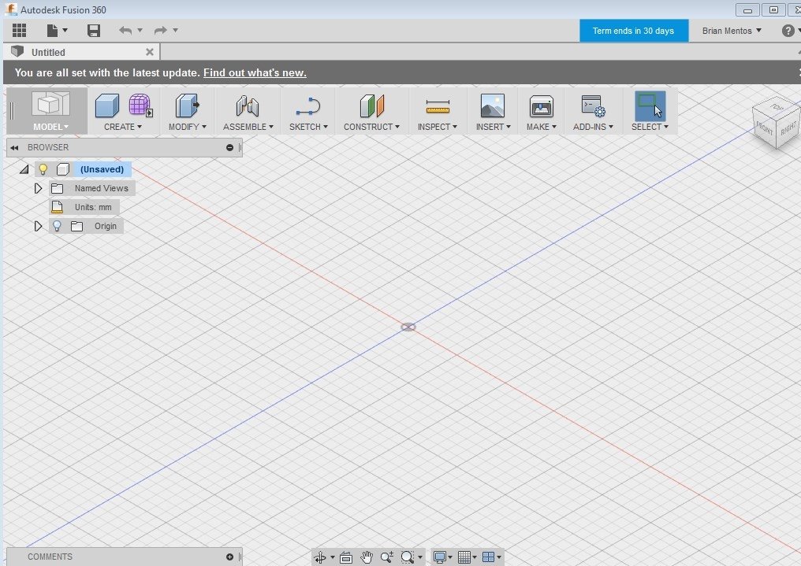Screen dimensions: 801x566
Task: Click the Undo arrow
Action: tap(125, 31)
